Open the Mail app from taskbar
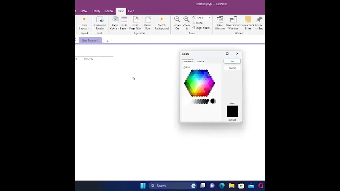Image resolution: width=340 pixels, height=191 pixels. click(251, 186)
